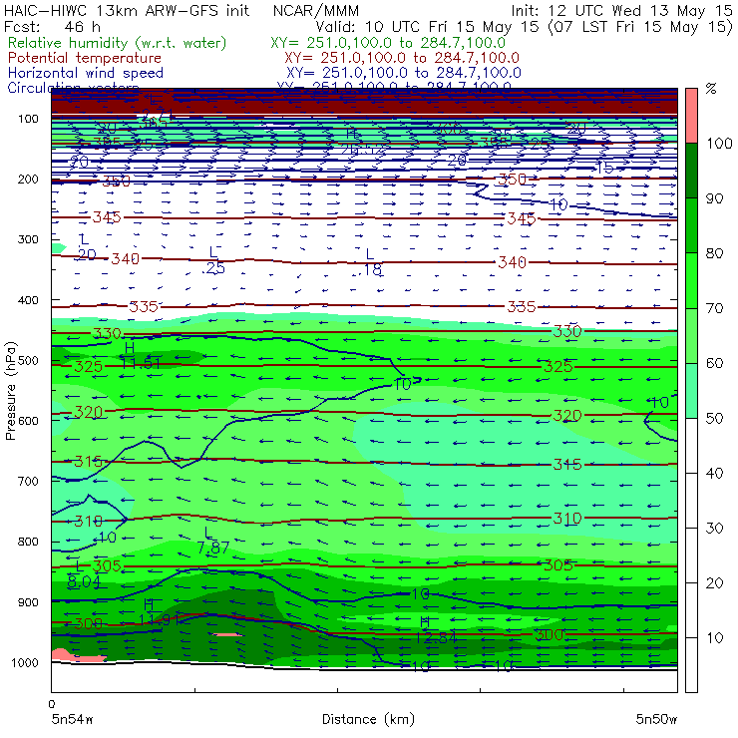
Task: Click the 70–80% bright green color bar segment
Action: [x=691, y=280]
